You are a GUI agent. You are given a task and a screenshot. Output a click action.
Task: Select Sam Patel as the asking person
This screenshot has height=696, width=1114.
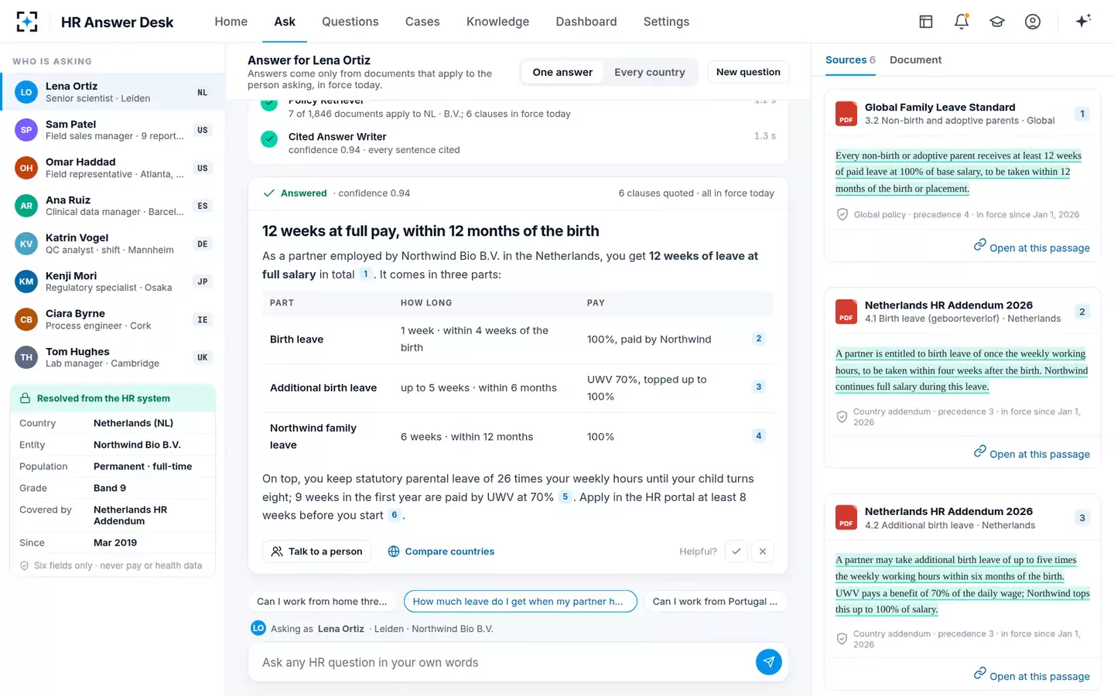tap(112, 130)
